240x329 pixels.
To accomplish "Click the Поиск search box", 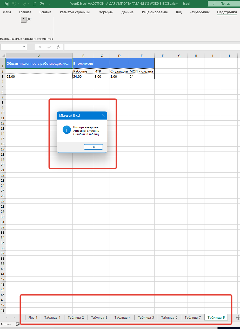I will [x=224, y=4].
